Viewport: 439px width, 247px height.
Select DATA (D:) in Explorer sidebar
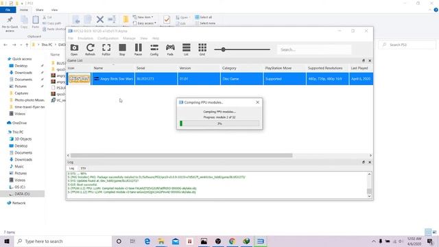click(22, 193)
